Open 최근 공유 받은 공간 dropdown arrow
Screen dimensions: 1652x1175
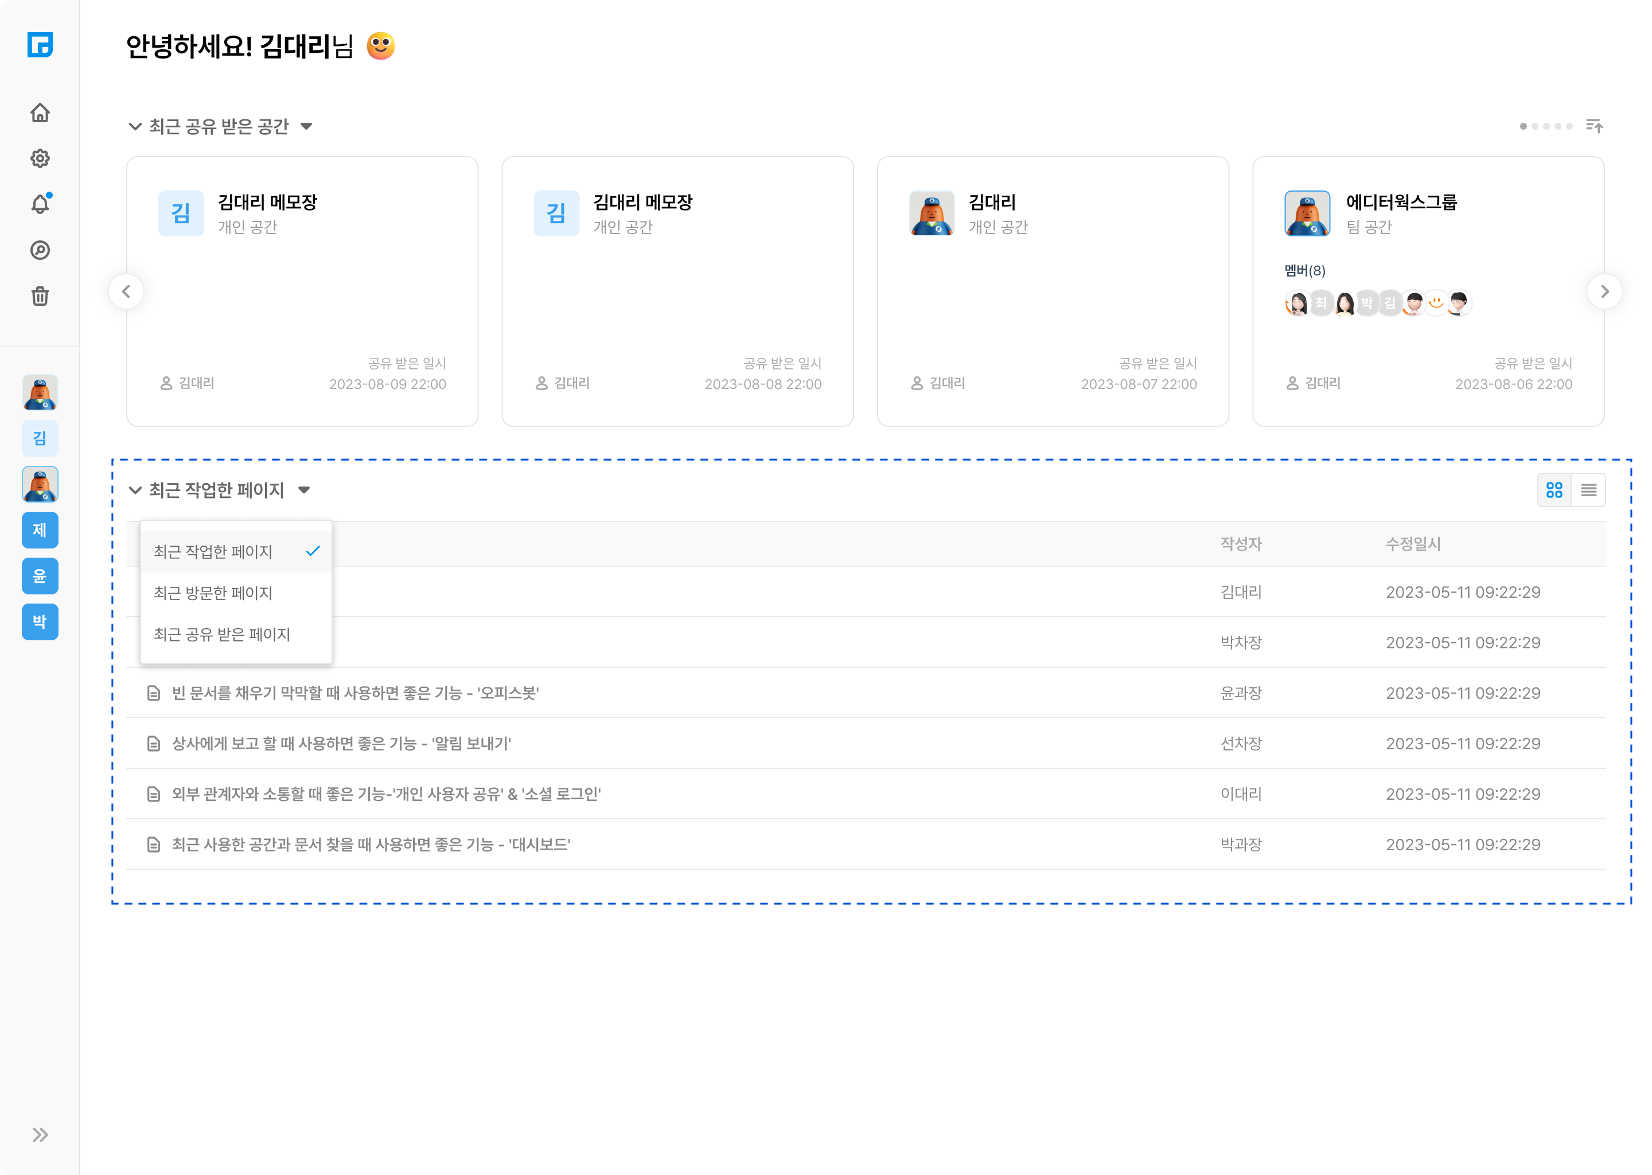point(307,126)
